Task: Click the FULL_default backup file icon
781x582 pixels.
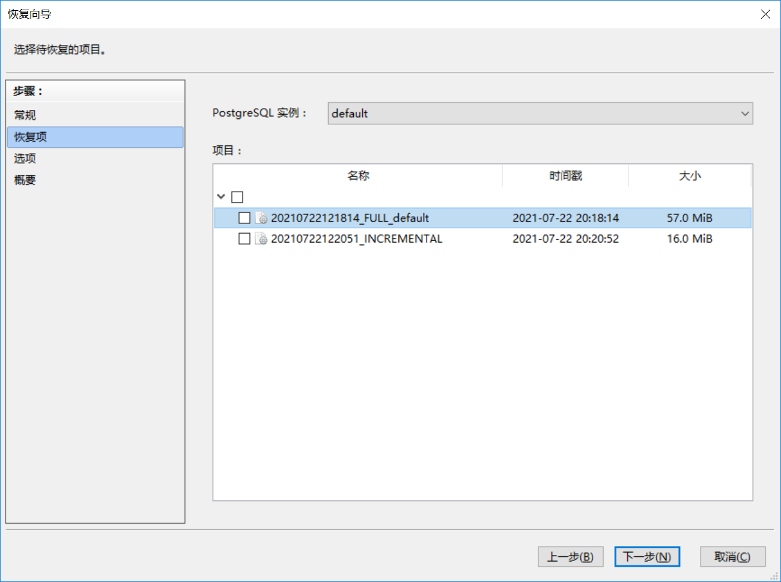Action: 261,218
